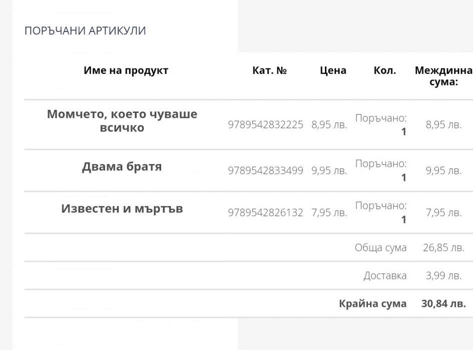Click the delivery cost 3,99 лв.
The height and width of the screenshot is (350, 473).
(x=443, y=275)
